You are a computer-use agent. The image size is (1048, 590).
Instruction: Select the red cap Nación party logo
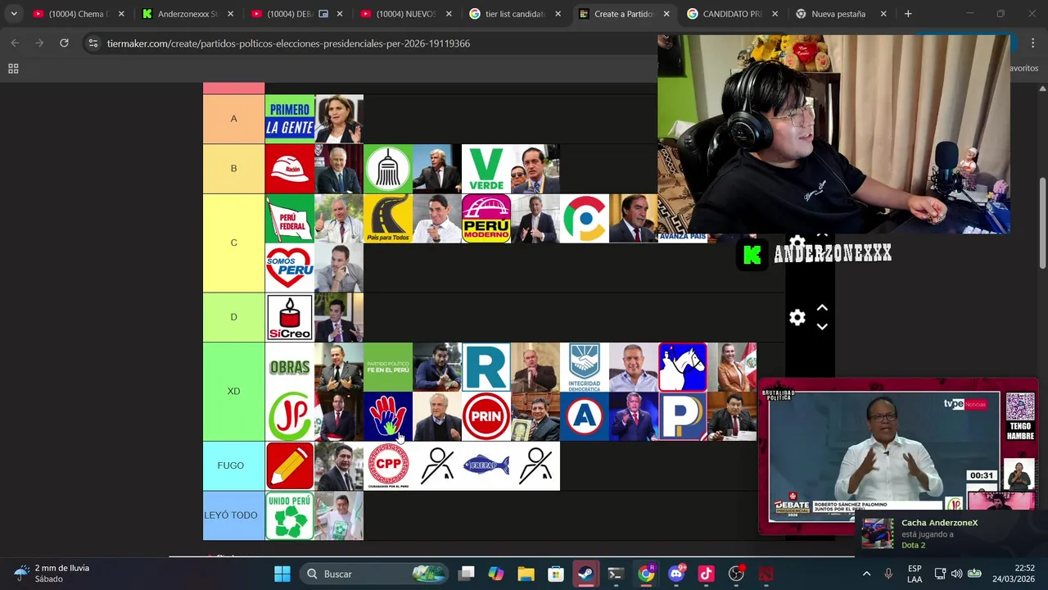coord(290,169)
